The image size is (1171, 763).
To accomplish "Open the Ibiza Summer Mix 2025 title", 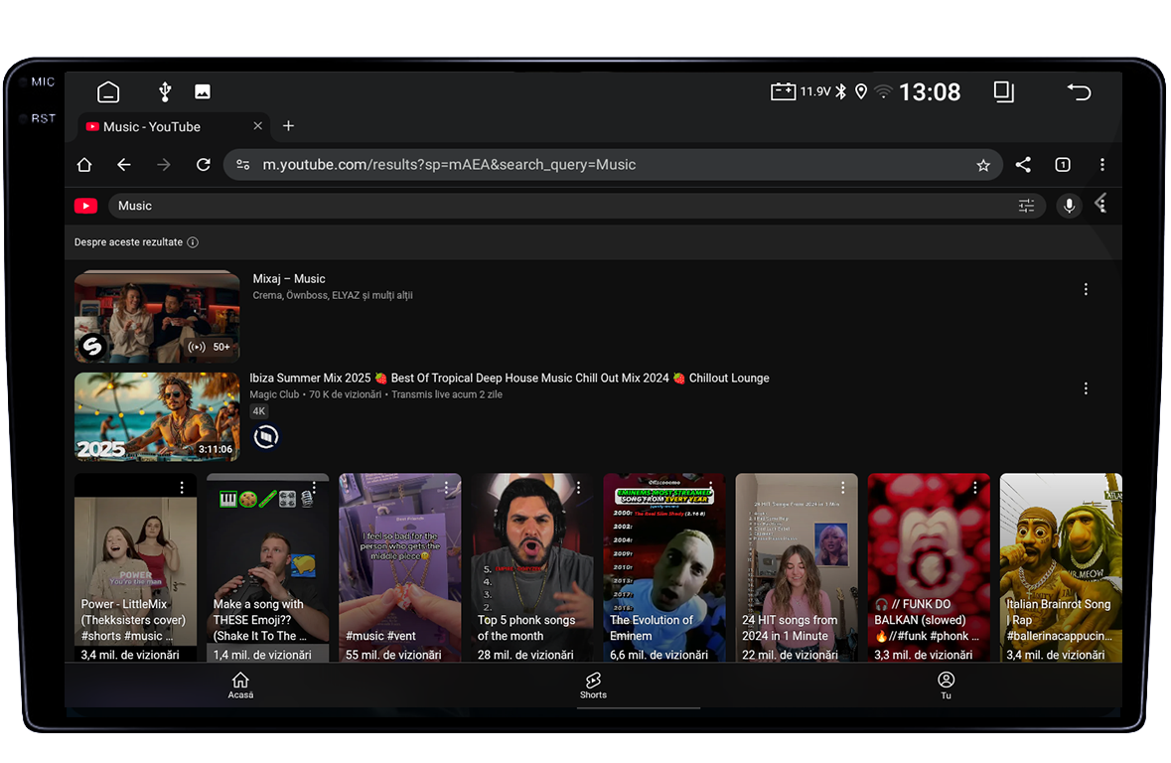I will point(510,379).
